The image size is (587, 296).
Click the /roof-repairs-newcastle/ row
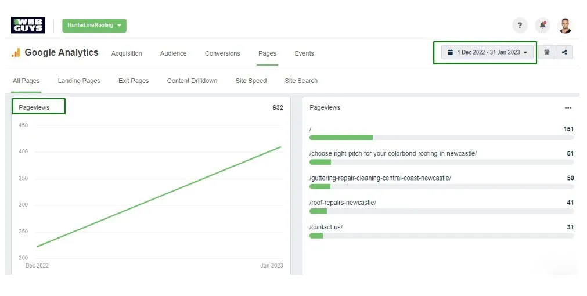(441, 208)
